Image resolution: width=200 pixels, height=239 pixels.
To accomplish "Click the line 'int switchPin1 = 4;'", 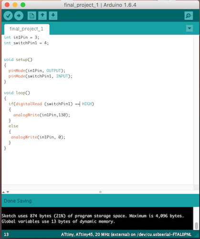I will pos(26,43).
